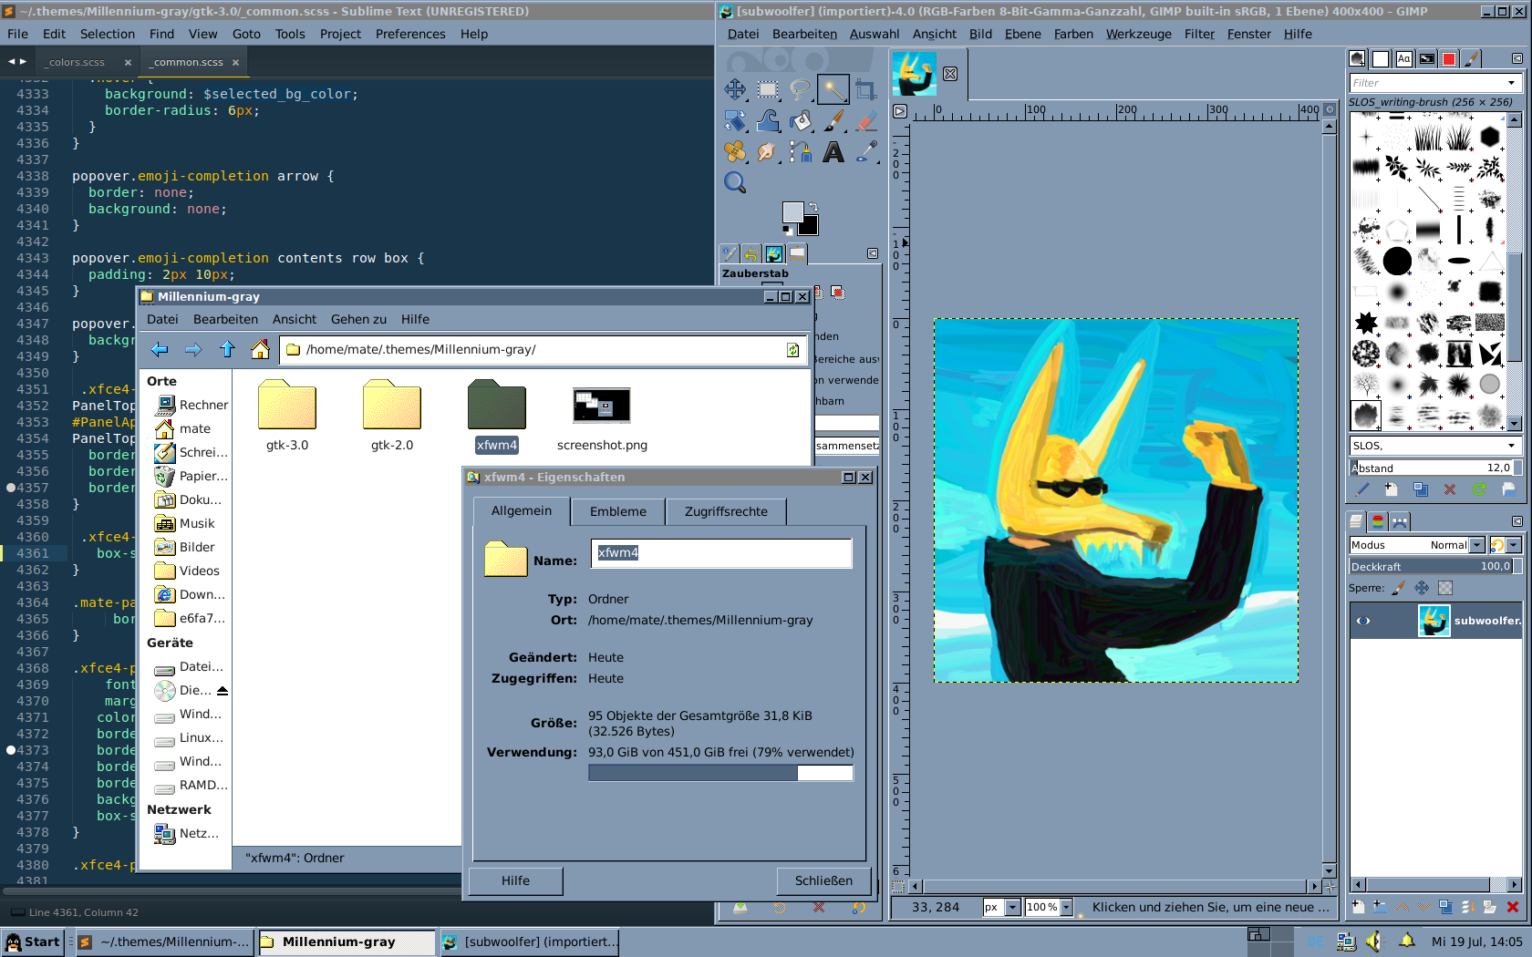Select the Color Picker tool in GIMP
Image resolution: width=1532 pixels, height=957 pixels.
click(x=866, y=151)
